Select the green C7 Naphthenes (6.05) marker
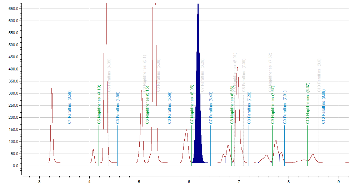The image size is (359, 187). pos(192,105)
